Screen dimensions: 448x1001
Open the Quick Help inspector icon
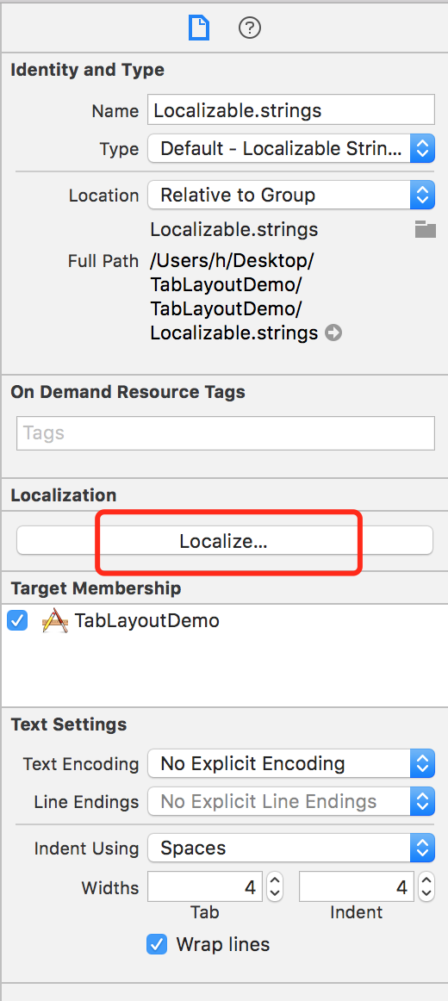click(250, 28)
